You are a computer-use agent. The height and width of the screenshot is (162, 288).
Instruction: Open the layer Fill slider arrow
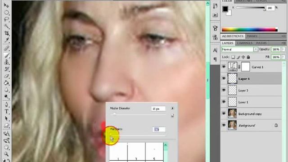[283, 57]
